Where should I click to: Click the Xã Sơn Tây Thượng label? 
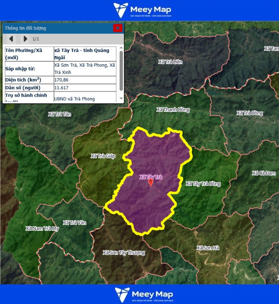click(124, 253)
